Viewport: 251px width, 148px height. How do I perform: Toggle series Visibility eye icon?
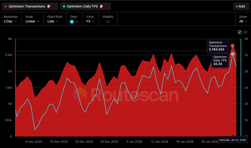tap(108, 22)
